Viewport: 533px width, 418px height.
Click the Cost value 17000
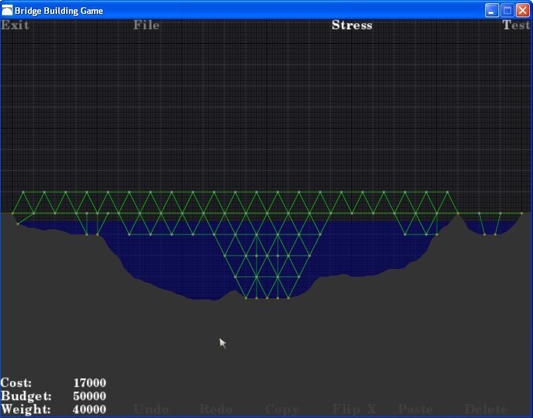tap(89, 383)
